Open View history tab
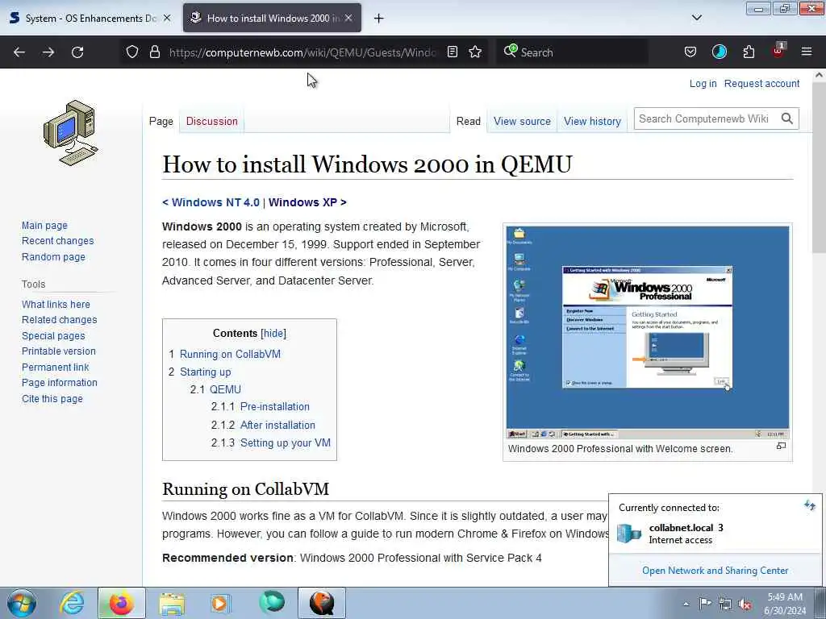The image size is (826, 619). tap(592, 122)
